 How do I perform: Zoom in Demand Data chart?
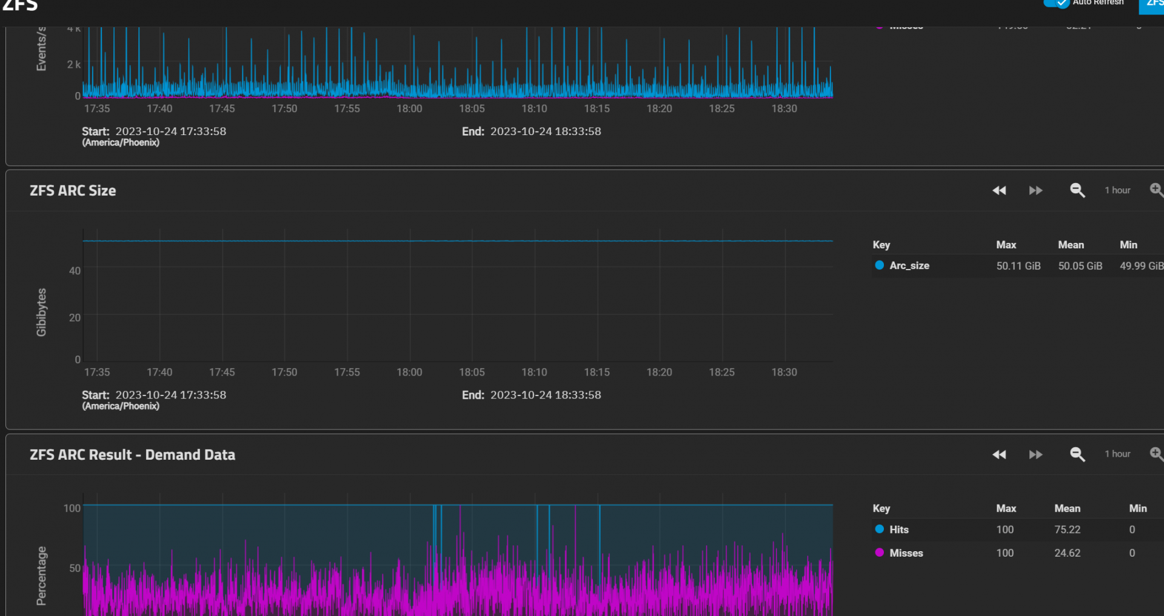point(1157,454)
